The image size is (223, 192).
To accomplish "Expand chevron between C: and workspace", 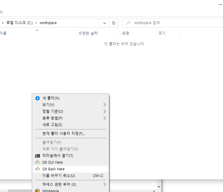I will coord(36,23).
